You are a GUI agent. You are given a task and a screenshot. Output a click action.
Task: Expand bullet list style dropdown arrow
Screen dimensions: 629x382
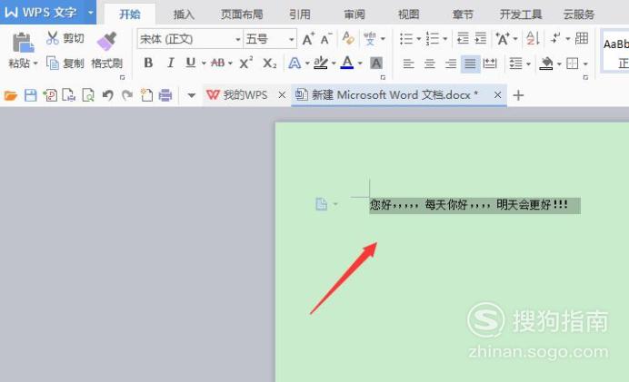[418, 39]
